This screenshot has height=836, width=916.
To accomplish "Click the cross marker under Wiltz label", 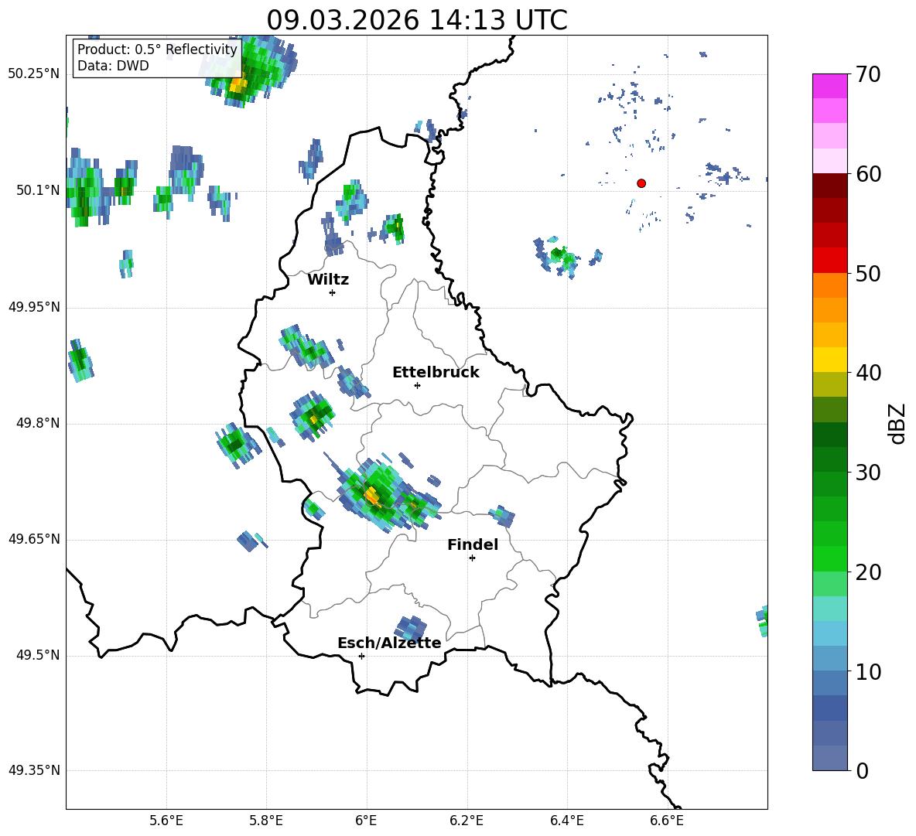I will point(332,292).
